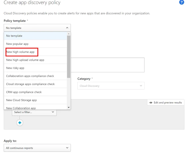Screen dimensions: 187x154
Task: Open the Category Cloud Discovery dropdown
Action: [x=111, y=86]
